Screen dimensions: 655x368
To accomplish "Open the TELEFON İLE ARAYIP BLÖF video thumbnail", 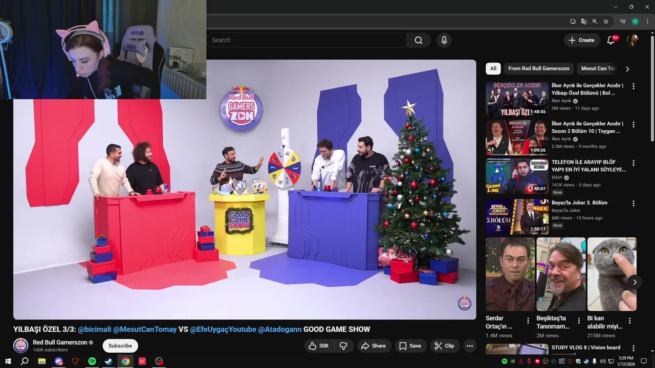I will coord(517,176).
